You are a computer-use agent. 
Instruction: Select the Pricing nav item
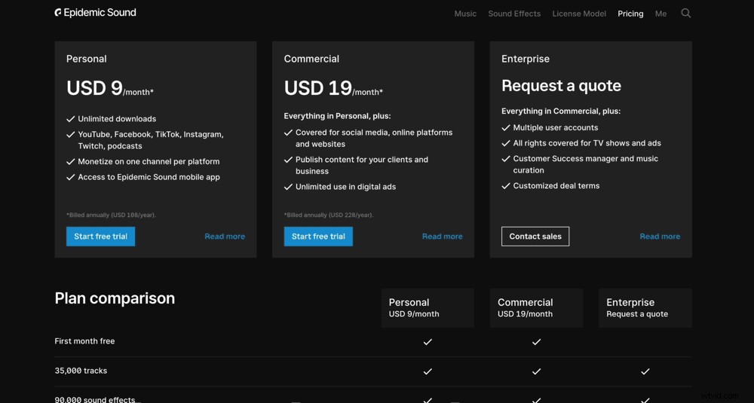coord(630,14)
